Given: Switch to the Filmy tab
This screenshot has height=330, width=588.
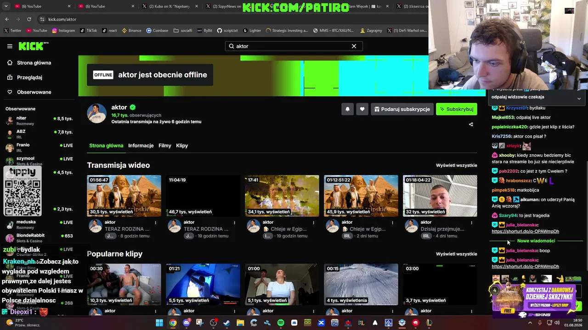Looking at the screenshot, I should tap(165, 146).
